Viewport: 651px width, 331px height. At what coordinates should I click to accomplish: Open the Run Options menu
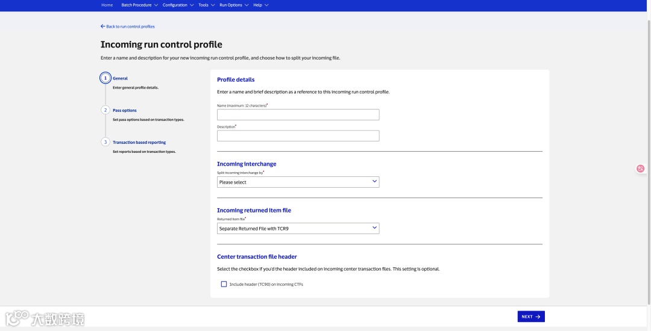pyautogui.click(x=233, y=5)
